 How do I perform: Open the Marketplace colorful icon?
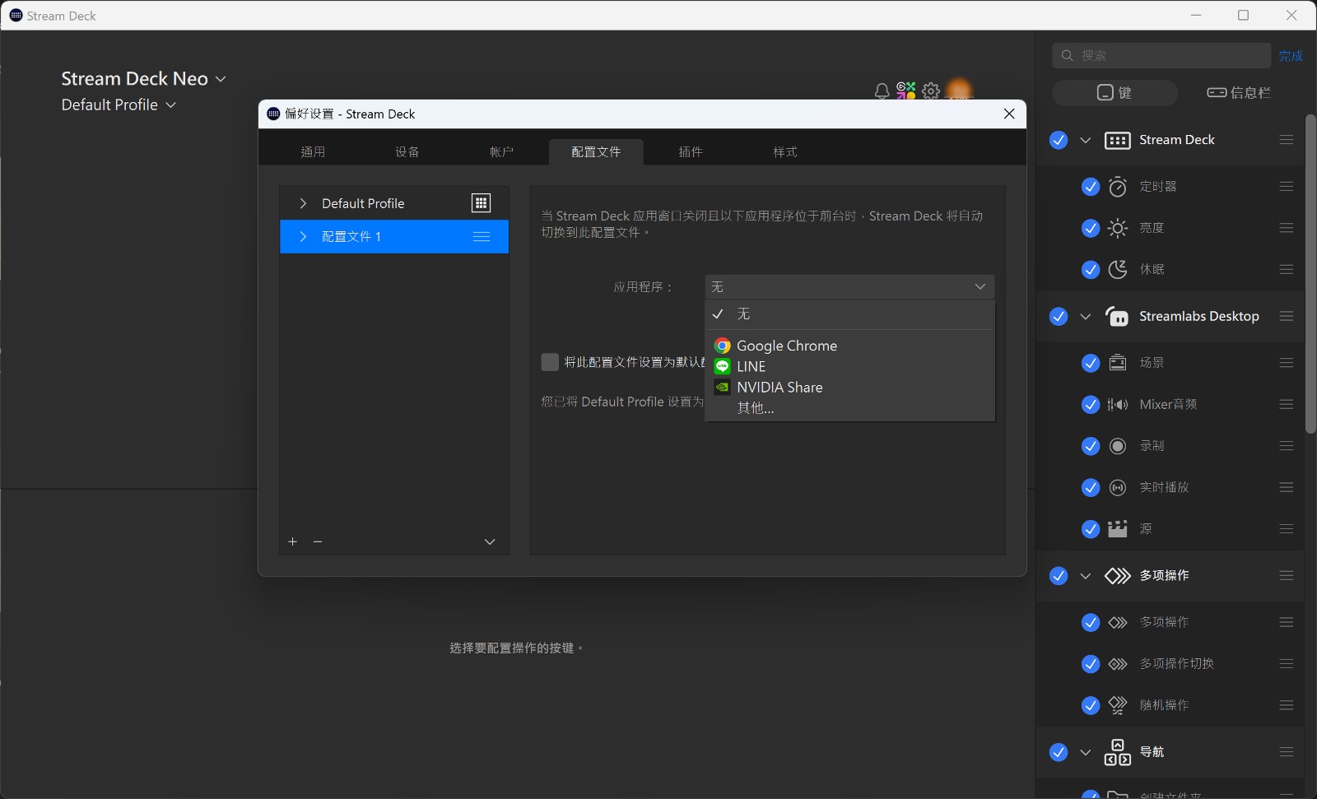[x=906, y=91]
